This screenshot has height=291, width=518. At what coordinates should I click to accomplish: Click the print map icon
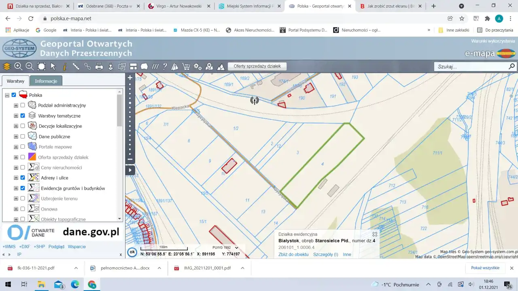(99, 67)
